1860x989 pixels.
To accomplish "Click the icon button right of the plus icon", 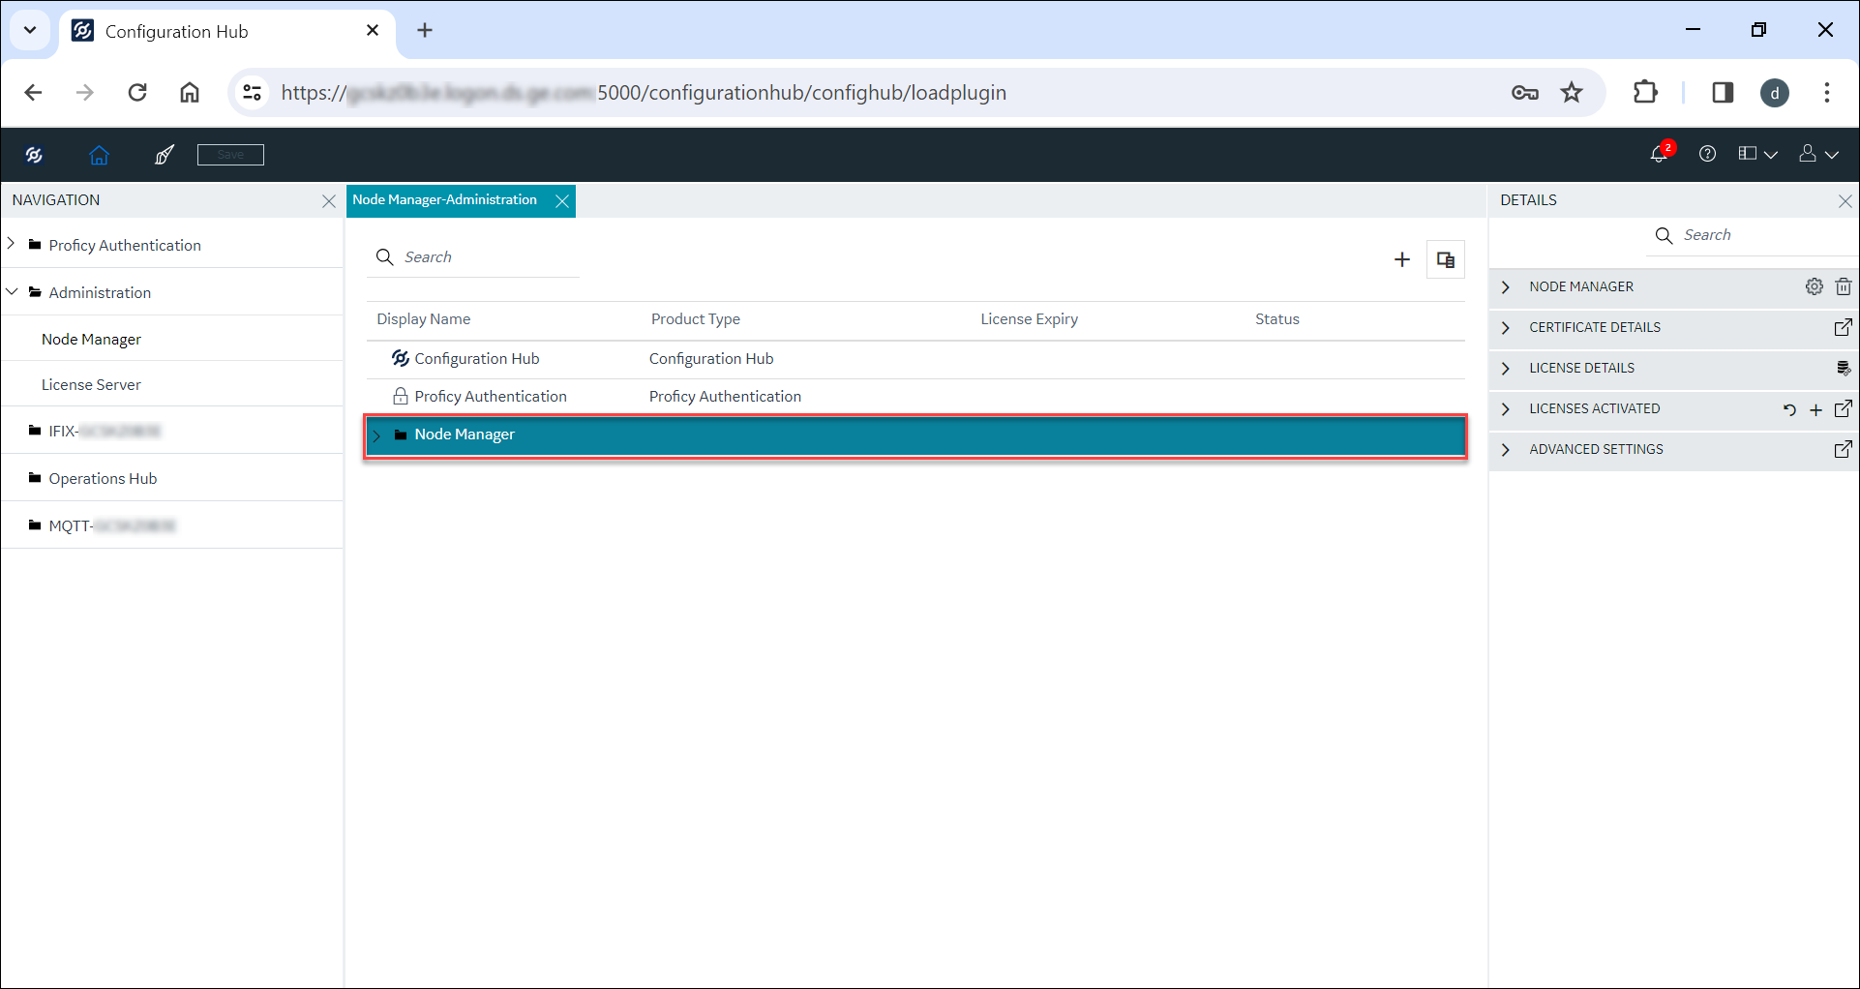I will [1446, 259].
